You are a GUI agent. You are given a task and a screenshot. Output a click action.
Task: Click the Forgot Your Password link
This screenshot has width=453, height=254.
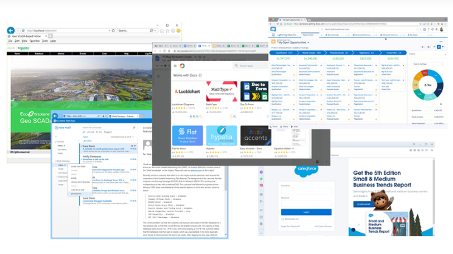290,226
